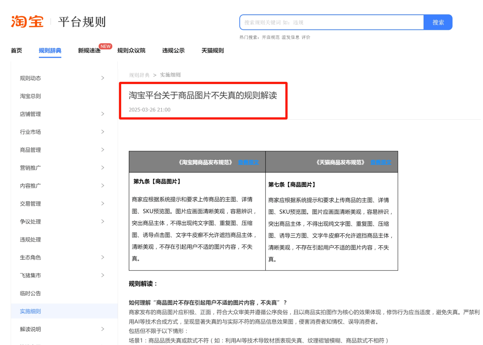
Task: Click hot search term 评价
Action: (x=306, y=37)
